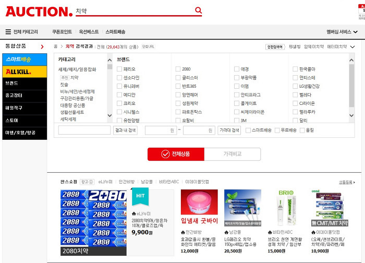Select the 스토어 sidebar item
Image resolution: width=365 pixels, height=263 pixels.
tap(25, 121)
